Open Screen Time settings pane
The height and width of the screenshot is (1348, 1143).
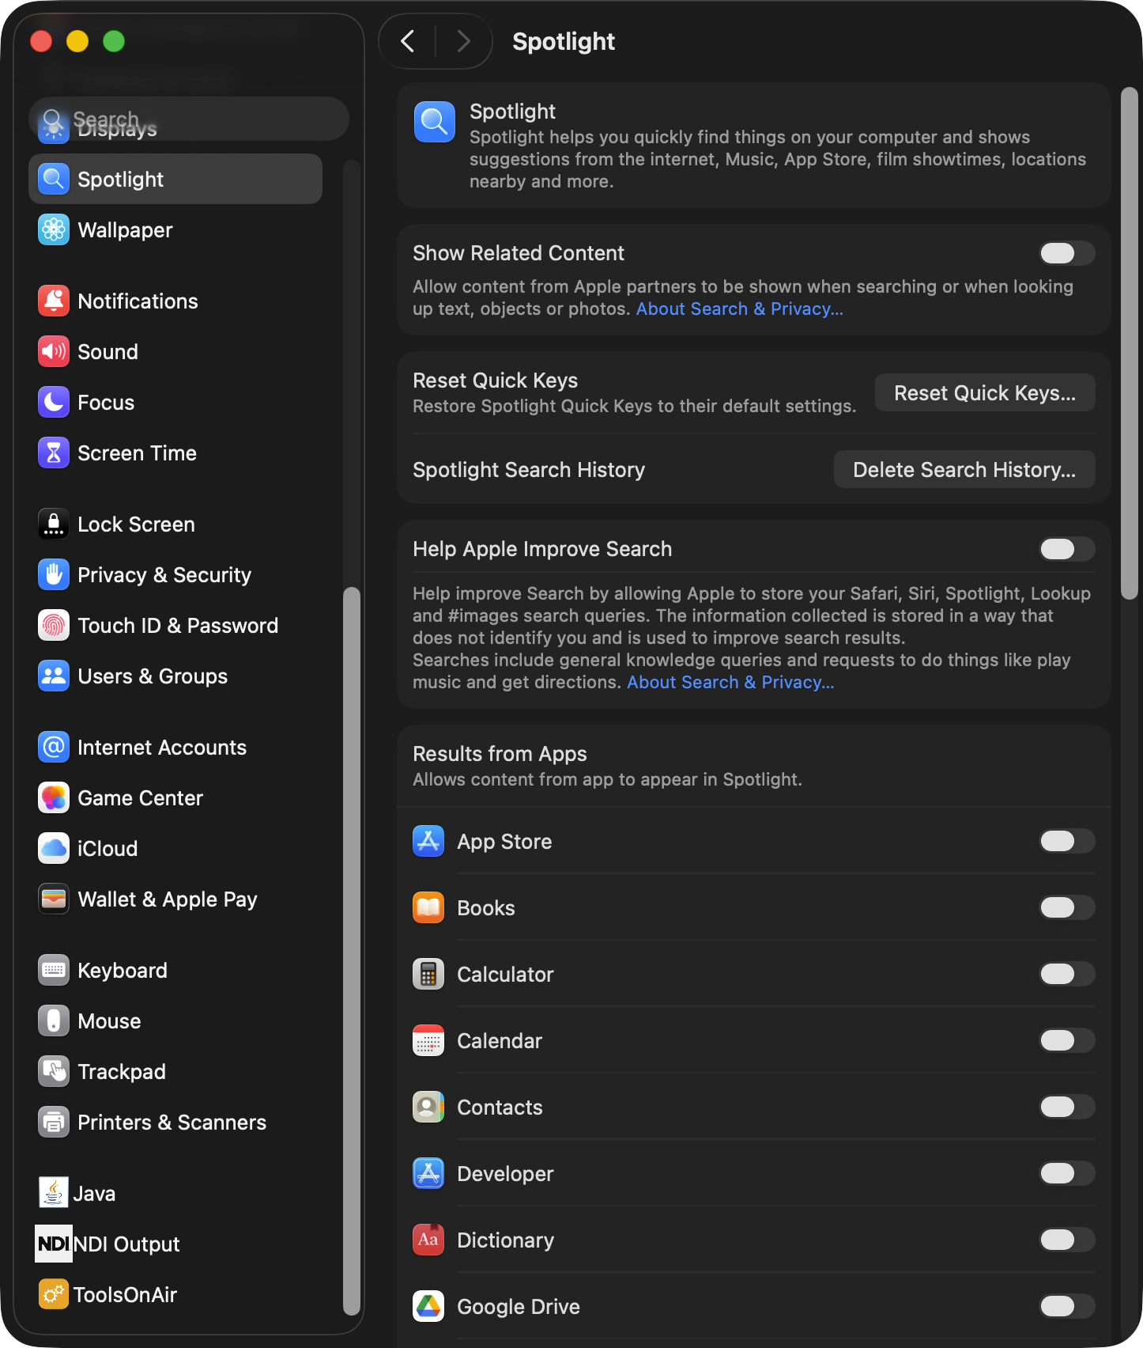[x=175, y=453]
